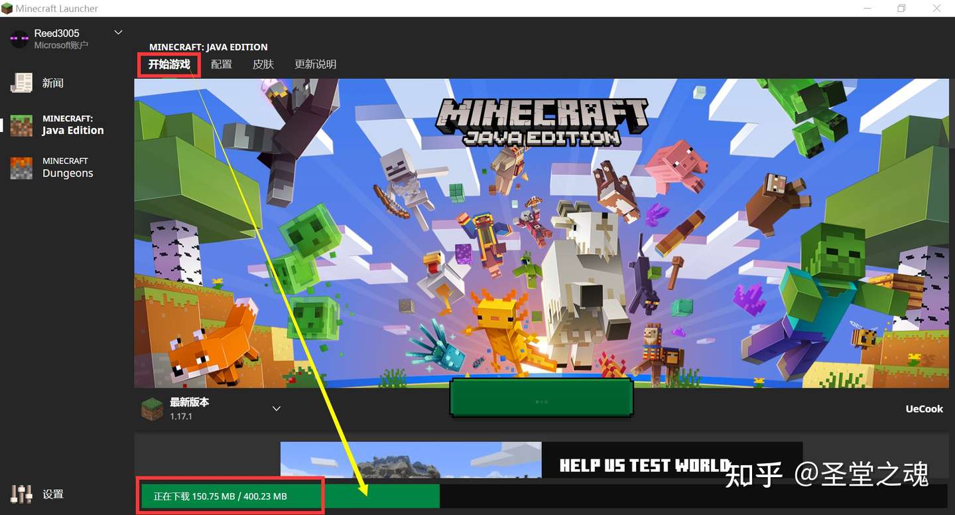Click the 设置 settings label
The image size is (955, 515).
[53, 494]
